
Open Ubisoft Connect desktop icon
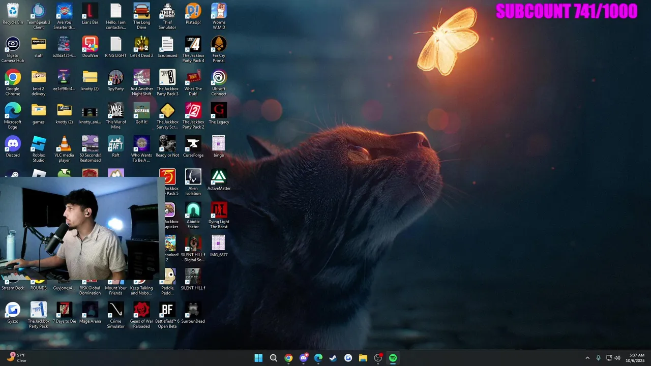(219, 82)
